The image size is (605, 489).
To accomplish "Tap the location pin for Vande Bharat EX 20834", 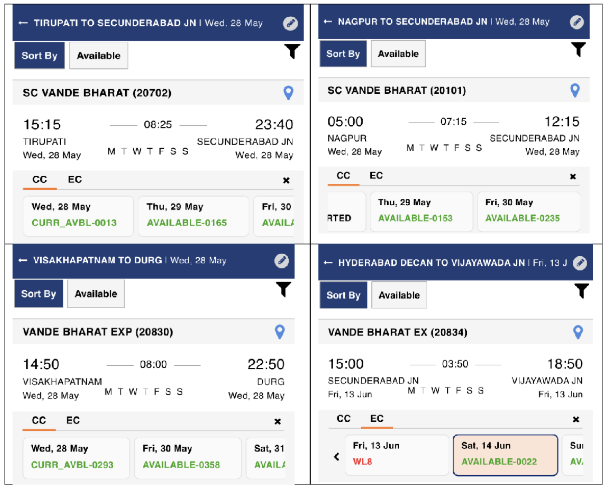I will point(577,332).
